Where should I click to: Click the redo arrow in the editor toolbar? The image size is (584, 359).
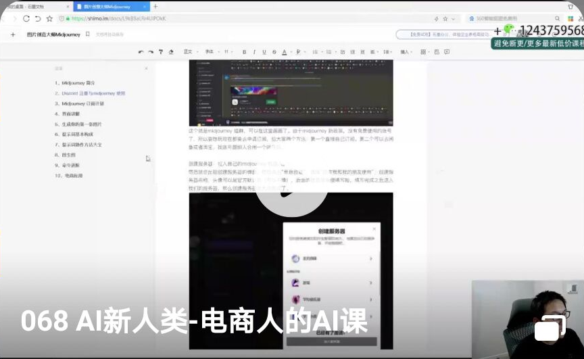(151, 51)
